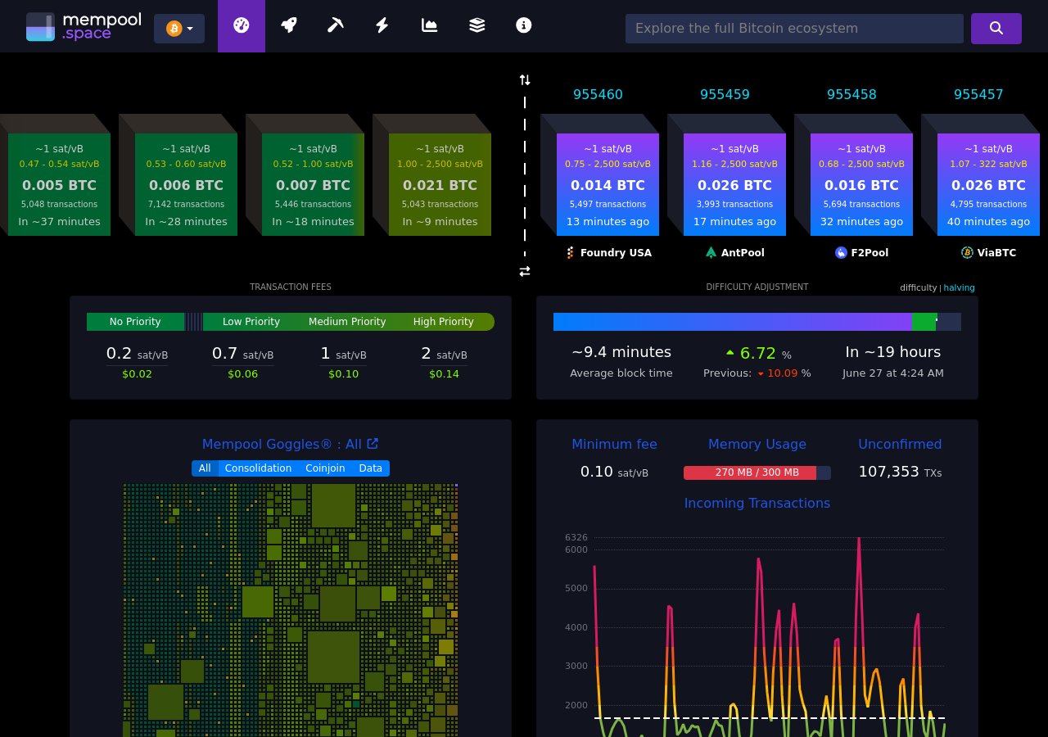Open mined block from 32 minutes ago
This screenshot has height=737, width=1048.
(861, 184)
